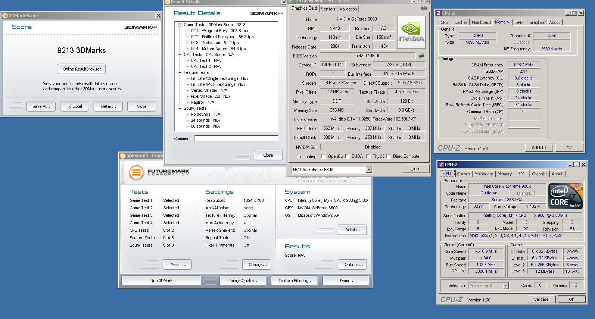Open the About tab in the processor CPU-Z window
The image size is (595, 319).
(x=557, y=174)
